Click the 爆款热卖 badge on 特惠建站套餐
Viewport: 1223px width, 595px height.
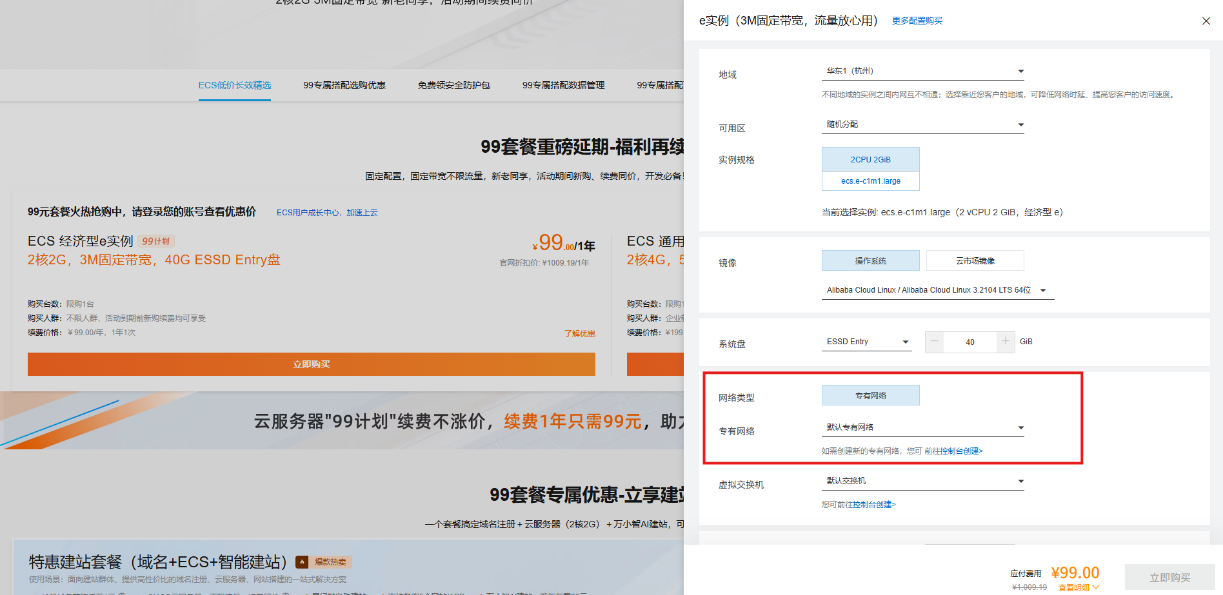[x=324, y=562]
